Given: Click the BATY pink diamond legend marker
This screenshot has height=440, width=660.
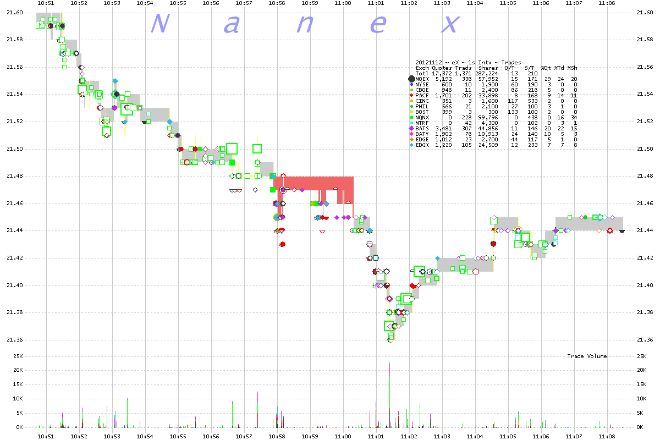Looking at the screenshot, I should point(411,134).
